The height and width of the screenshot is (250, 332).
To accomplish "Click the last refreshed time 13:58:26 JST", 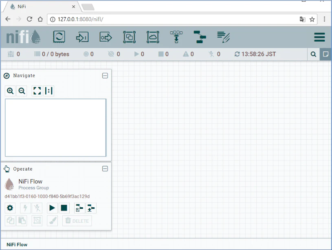I will 259,54.
